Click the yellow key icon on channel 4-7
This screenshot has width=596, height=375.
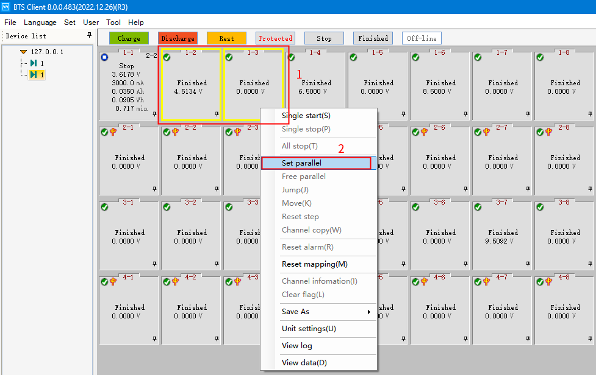click(486, 282)
